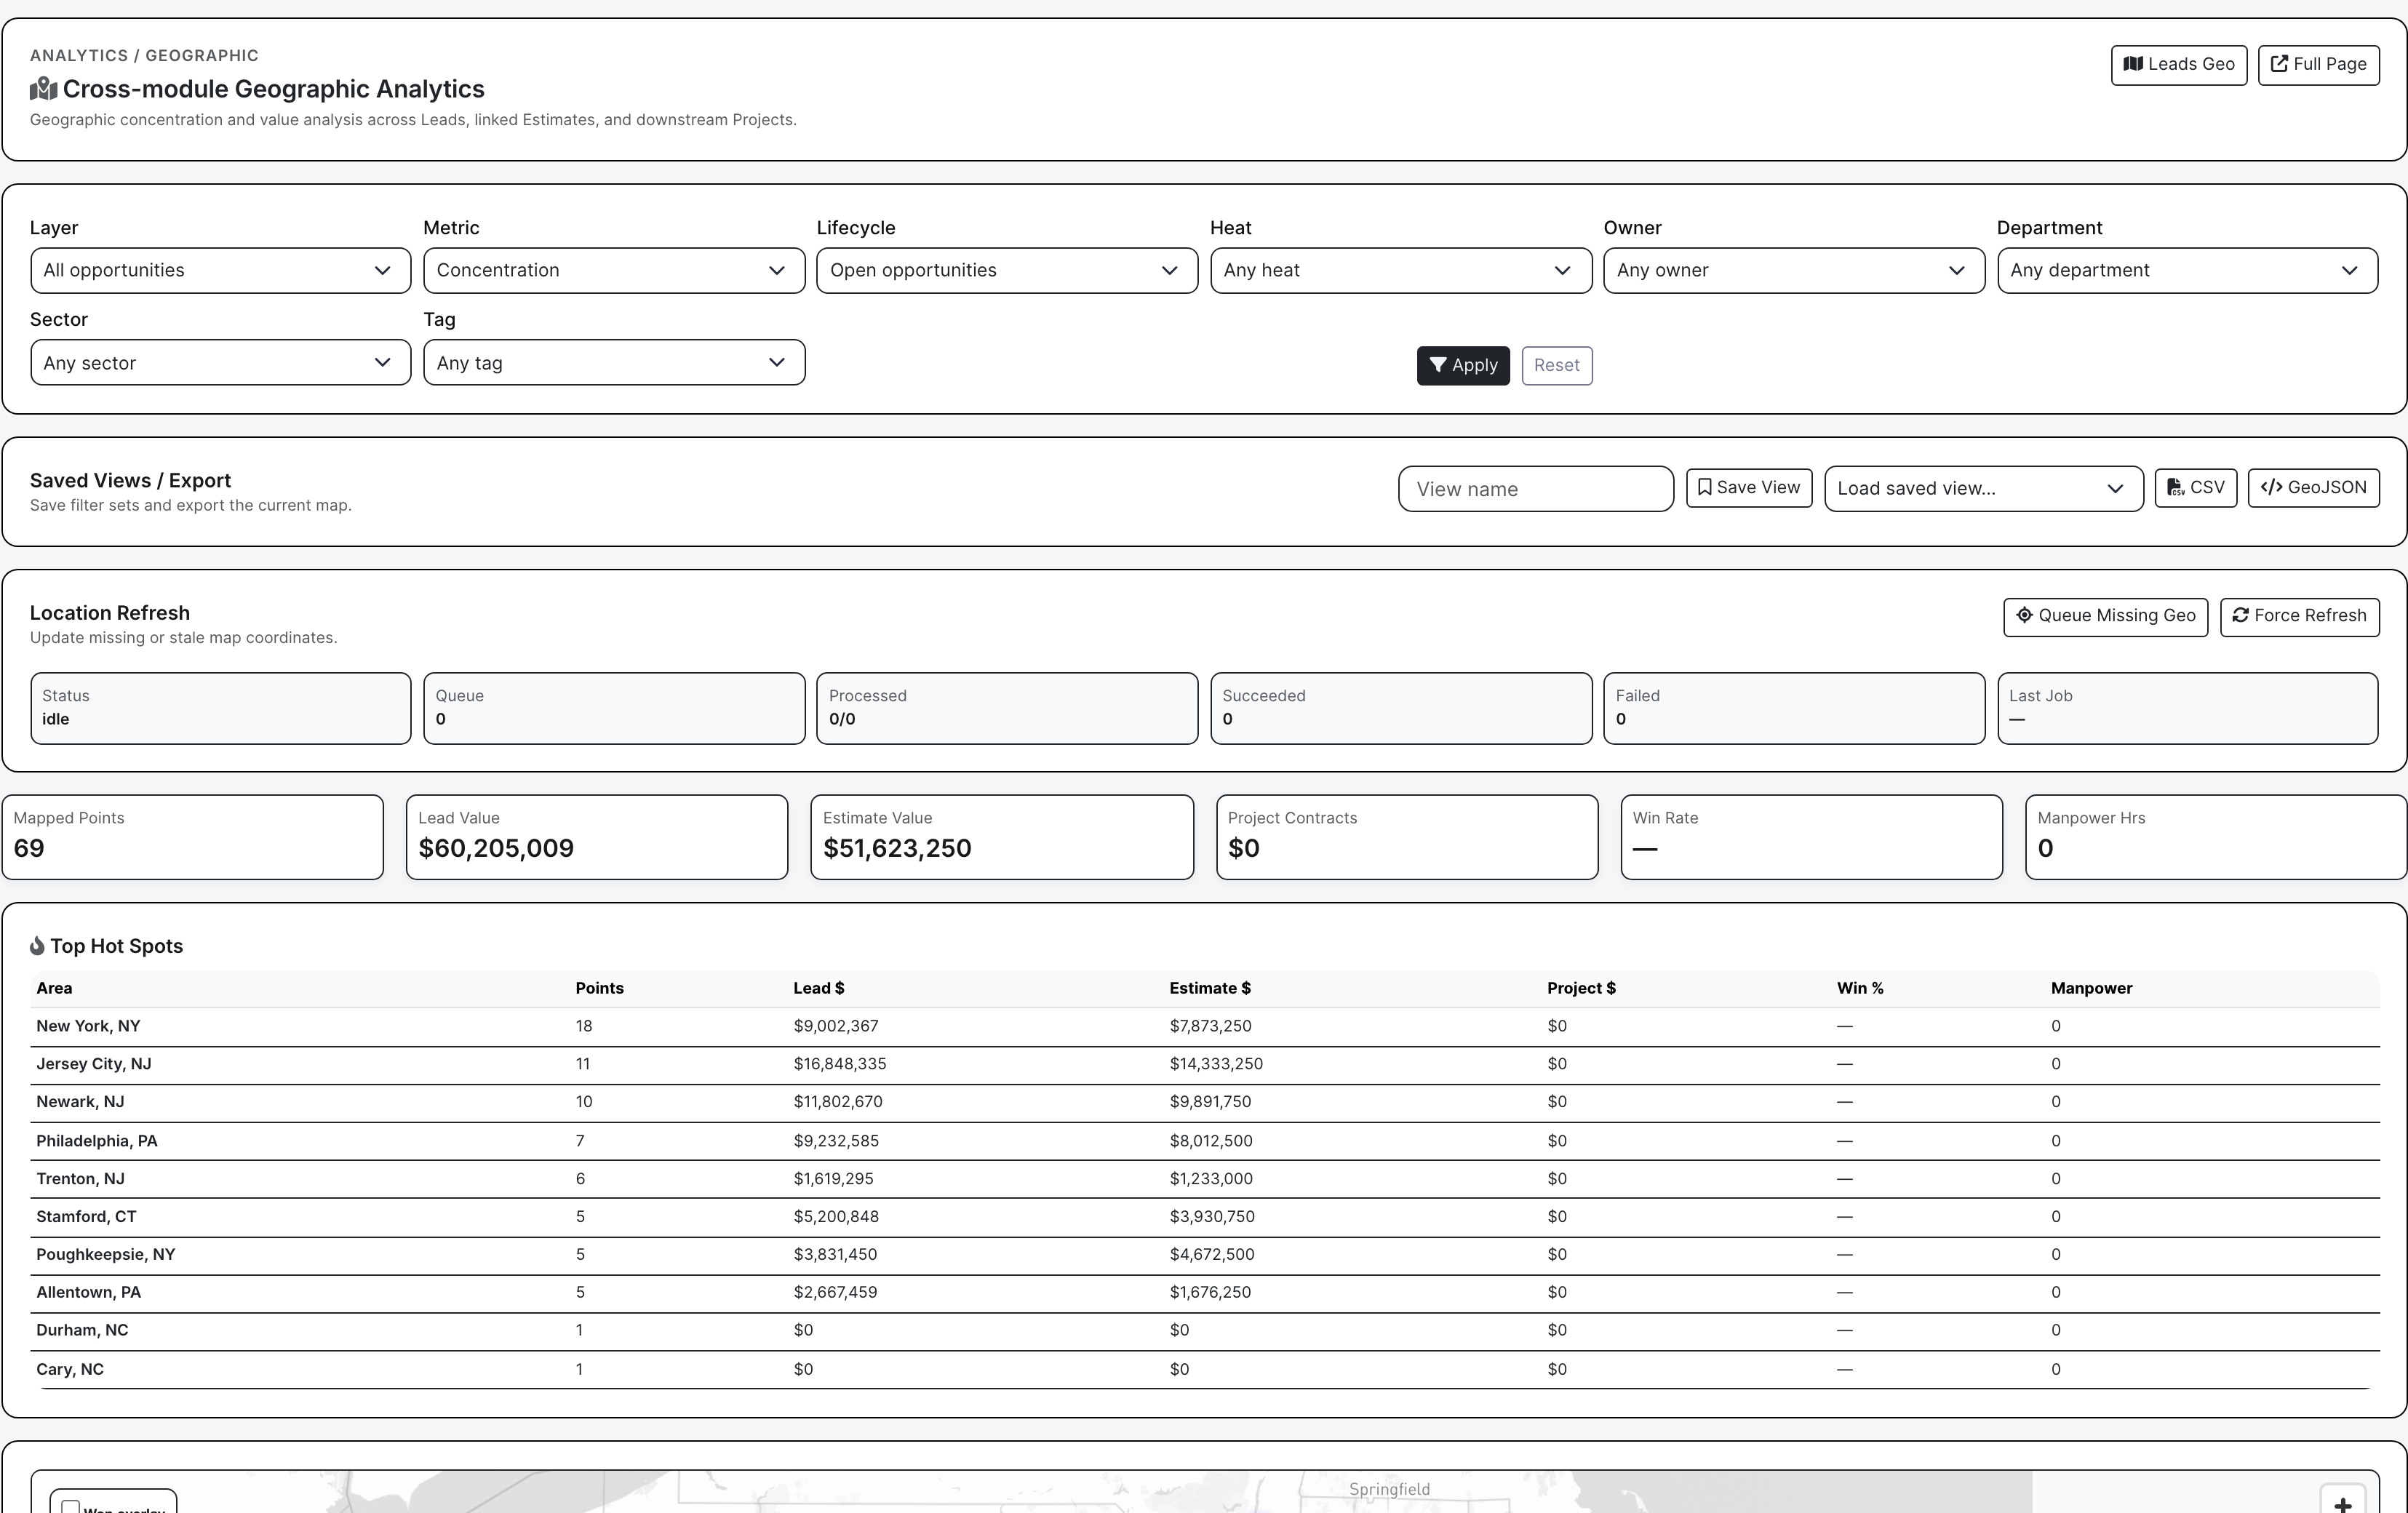Select the Trenton, NJ row
2408x1513 pixels.
coord(1204,1180)
